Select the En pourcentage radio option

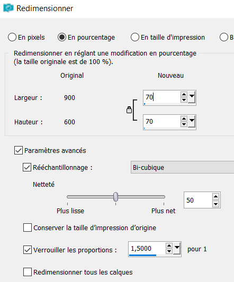tap(62, 37)
